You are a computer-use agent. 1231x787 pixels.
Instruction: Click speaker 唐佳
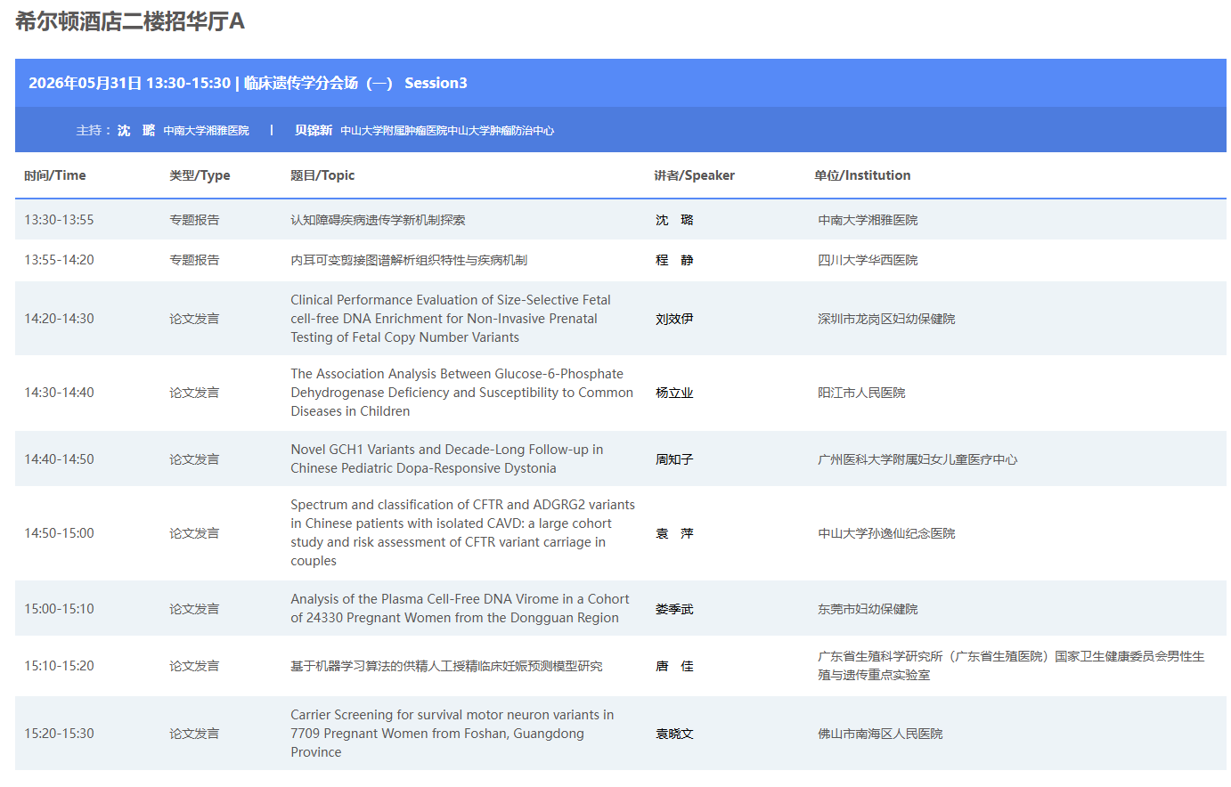coord(674,666)
